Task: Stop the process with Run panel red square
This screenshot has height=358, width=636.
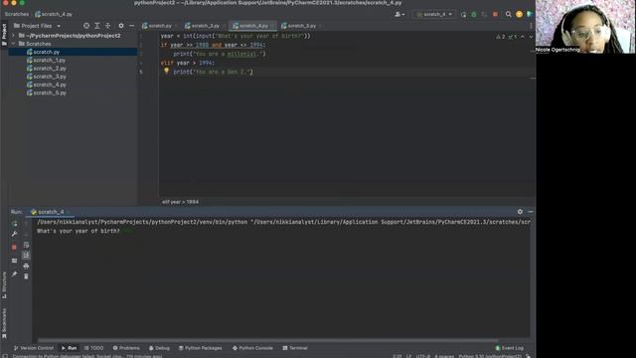Action: pos(14,247)
